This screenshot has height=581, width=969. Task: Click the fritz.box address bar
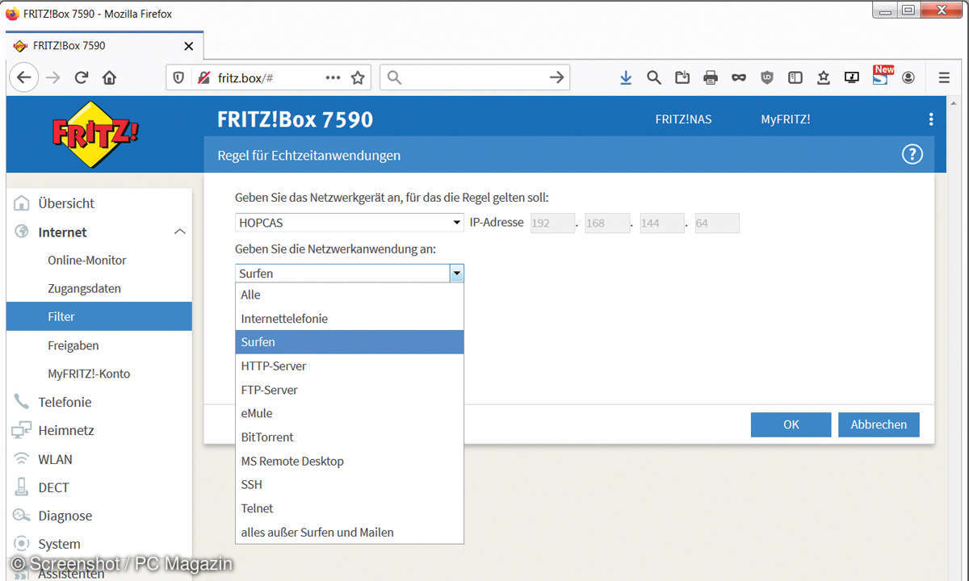(266, 77)
